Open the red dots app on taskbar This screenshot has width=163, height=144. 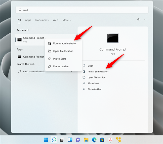(x=110, y=140)
